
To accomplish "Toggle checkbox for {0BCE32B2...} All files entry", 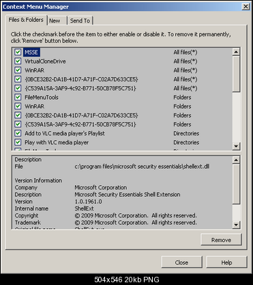I will point(18,79).
